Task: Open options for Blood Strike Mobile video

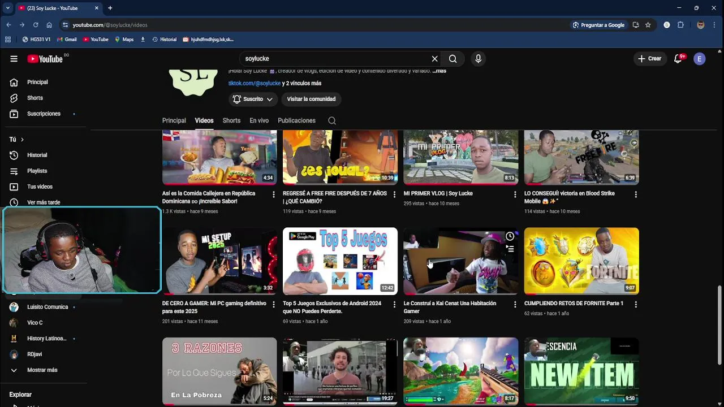Action: (x=636, y=194)
